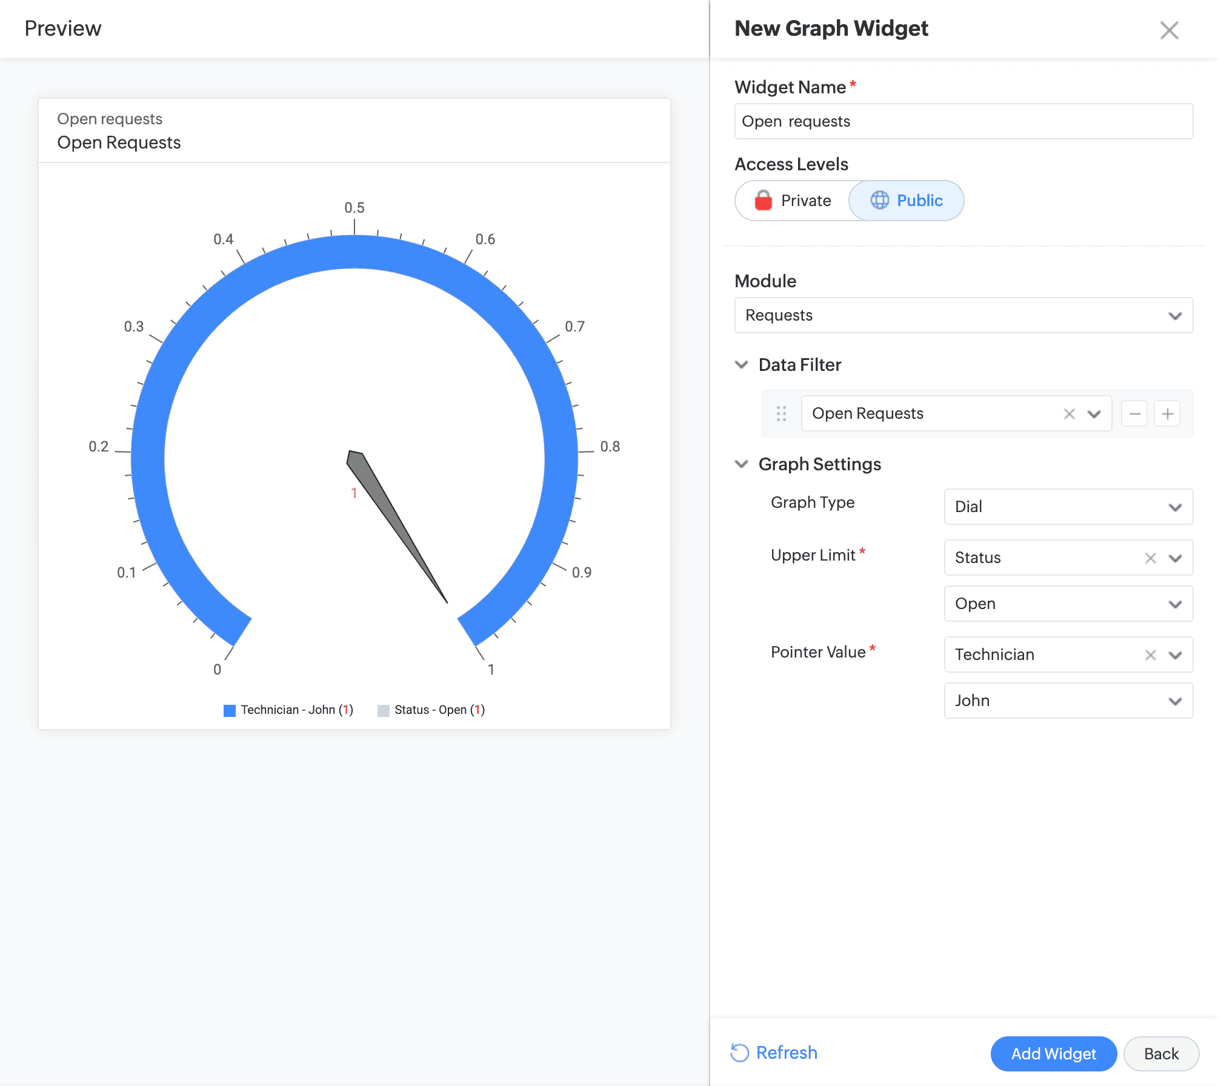Edit the Widget Name field
The width and height of the screenshot is (1218, 1086).
pyautogui.click(x=963, y=121)
